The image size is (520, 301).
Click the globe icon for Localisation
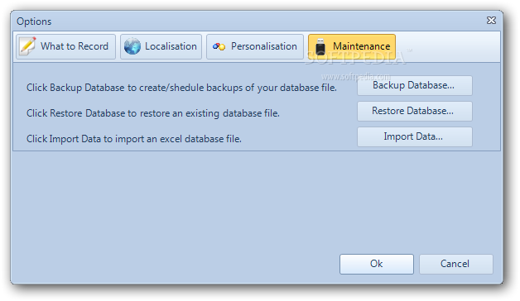pos(132,46)
